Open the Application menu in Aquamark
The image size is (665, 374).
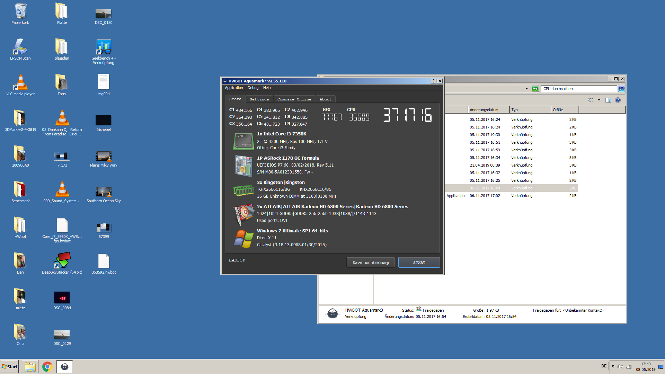point(234,88)
